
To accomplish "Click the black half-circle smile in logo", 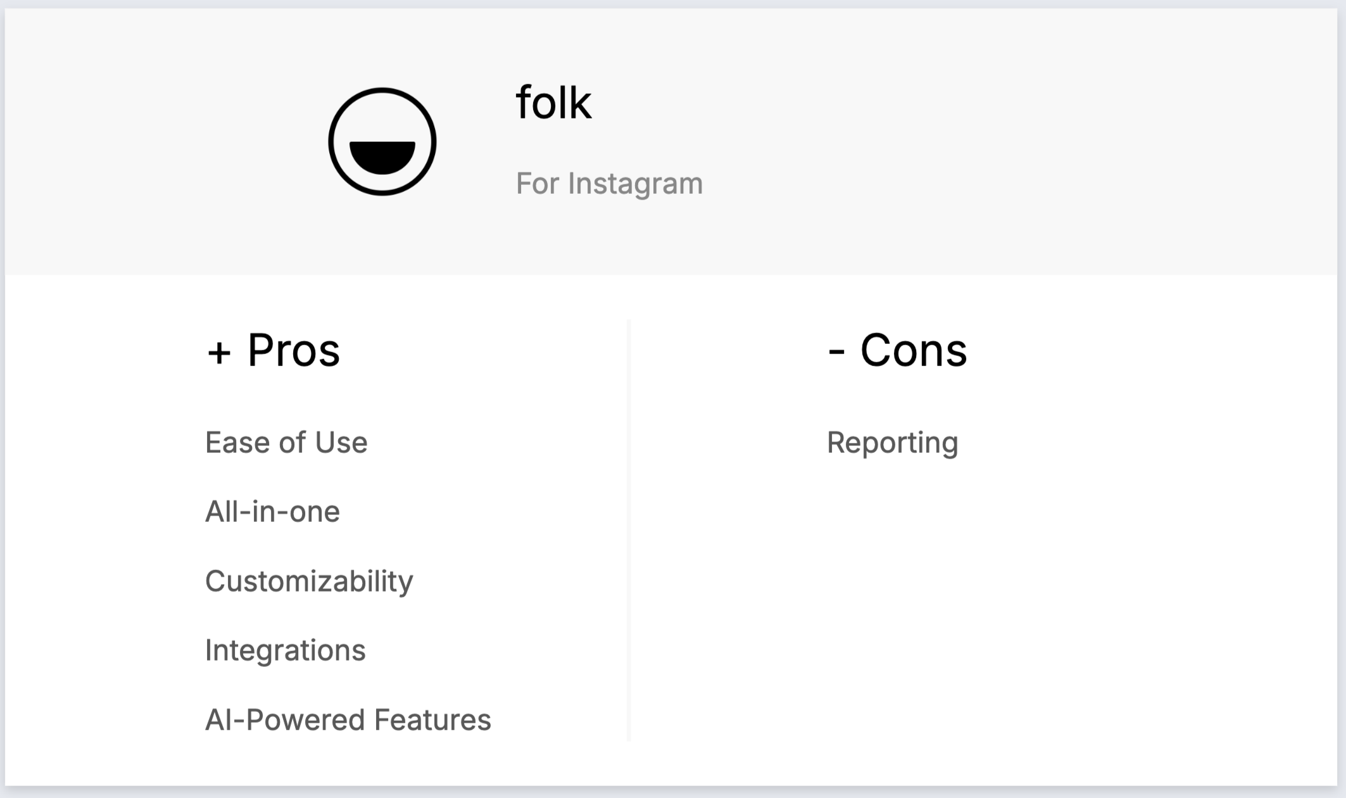I will (382, 156).
